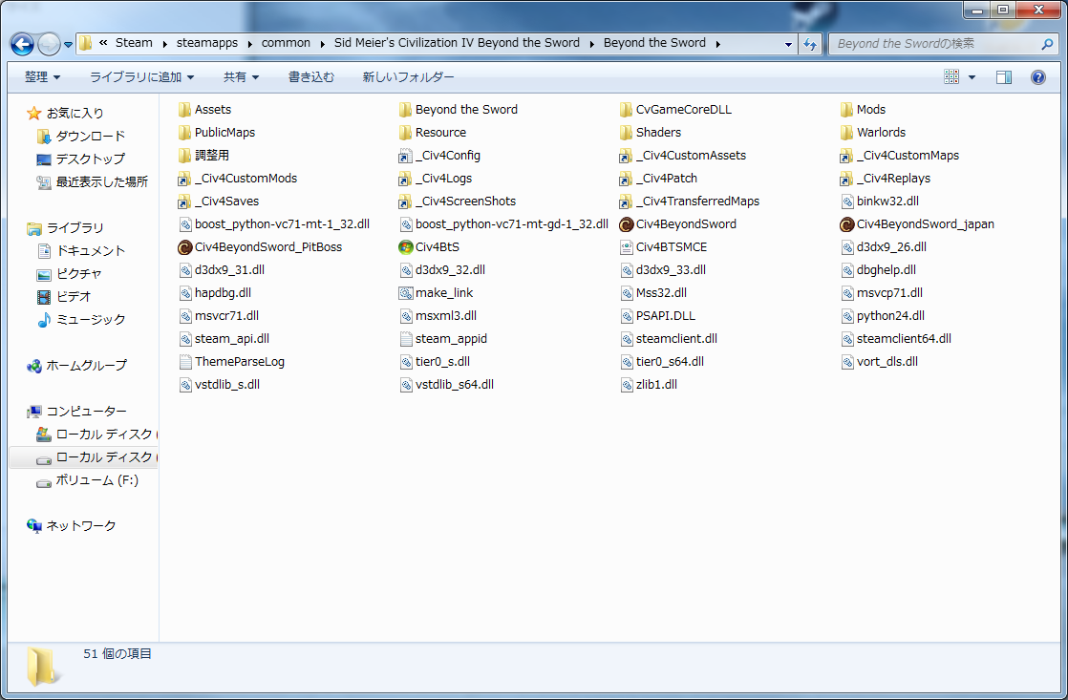
Task: Open ピクチャ library
Action: [79, 274]
